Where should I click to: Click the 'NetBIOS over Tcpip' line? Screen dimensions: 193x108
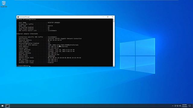[x=36, y=62]
